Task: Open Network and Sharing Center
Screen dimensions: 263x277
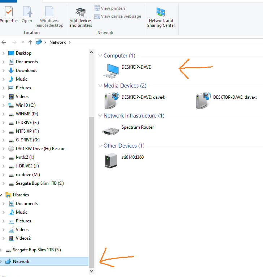Action: [x=161, y=17]
